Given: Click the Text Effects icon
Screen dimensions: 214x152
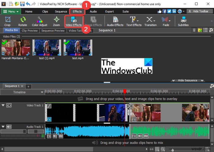Looking at the screenshot, I should (x=133, y=19).
